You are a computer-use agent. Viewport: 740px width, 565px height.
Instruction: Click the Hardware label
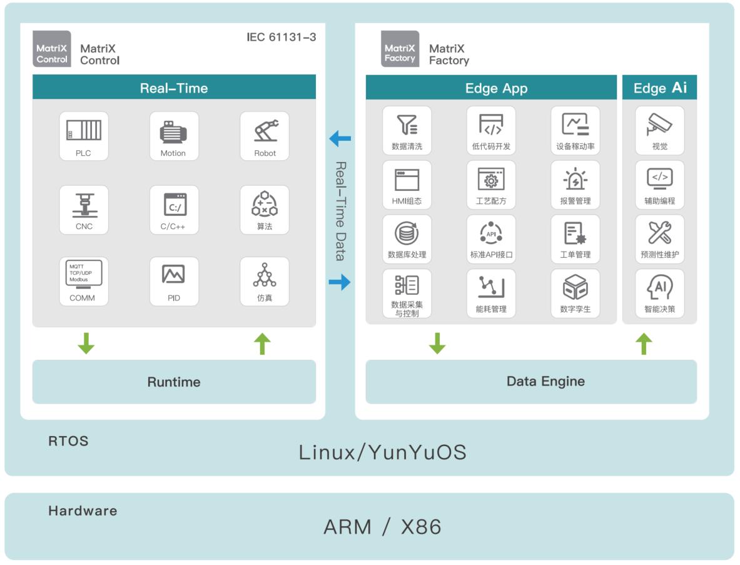click(x=83, y=511)
